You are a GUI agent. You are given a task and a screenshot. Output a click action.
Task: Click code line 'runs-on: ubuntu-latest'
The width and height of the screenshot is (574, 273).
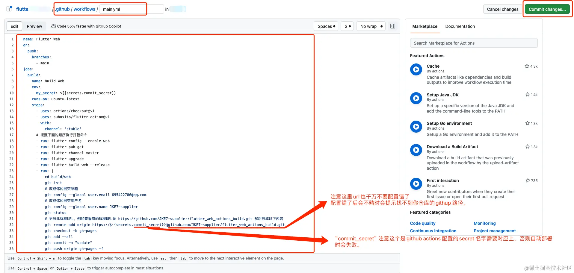click(55, 99)
